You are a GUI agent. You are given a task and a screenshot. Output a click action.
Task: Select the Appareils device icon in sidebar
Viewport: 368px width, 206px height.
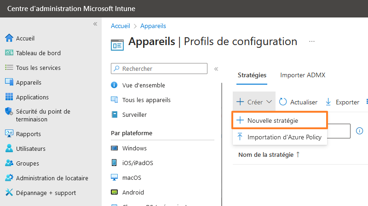click(x=9, y=82)
